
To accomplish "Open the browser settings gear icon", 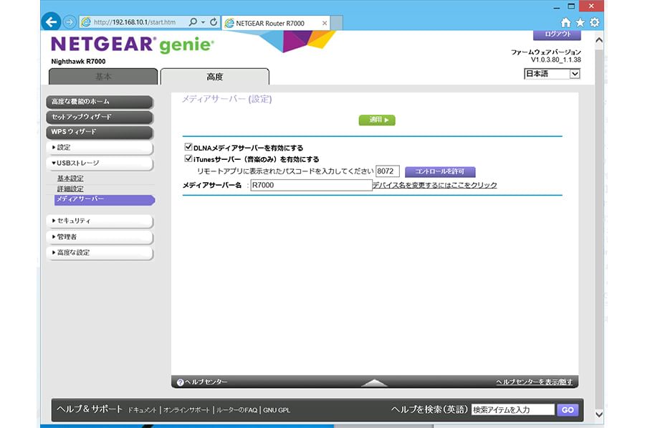I will 594,23.
